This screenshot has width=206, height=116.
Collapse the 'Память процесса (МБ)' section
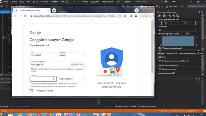pyautogui.click(x=158, y=34)
